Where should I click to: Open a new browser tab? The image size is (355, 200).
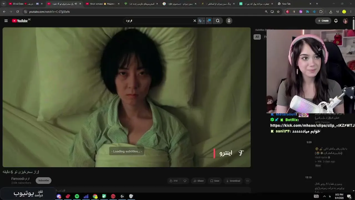tap(317, 4)
